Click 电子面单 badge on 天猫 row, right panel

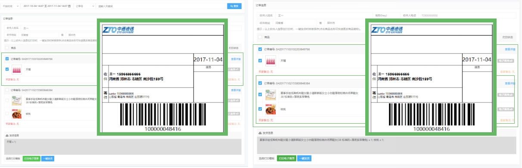click(506, 61)
